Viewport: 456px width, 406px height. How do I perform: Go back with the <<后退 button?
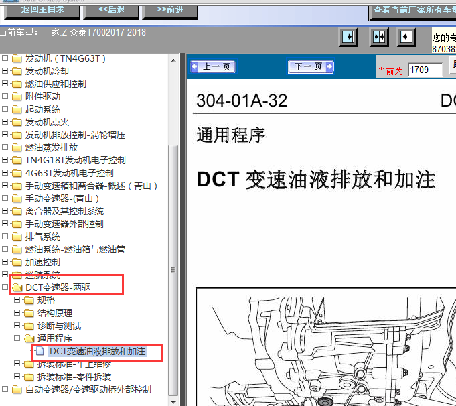[x=111, y=11]
